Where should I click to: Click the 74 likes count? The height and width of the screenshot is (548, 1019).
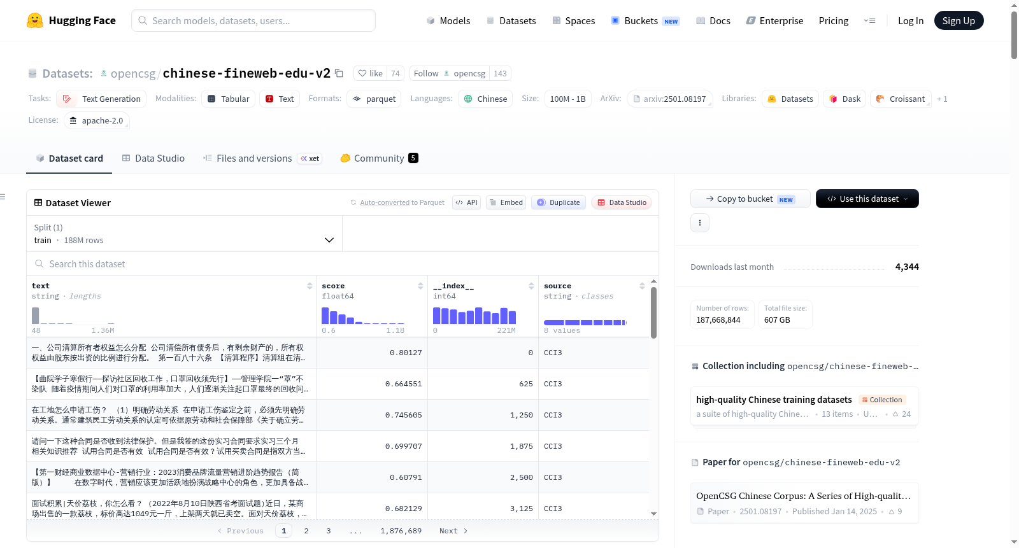click(x=395, y=73)
